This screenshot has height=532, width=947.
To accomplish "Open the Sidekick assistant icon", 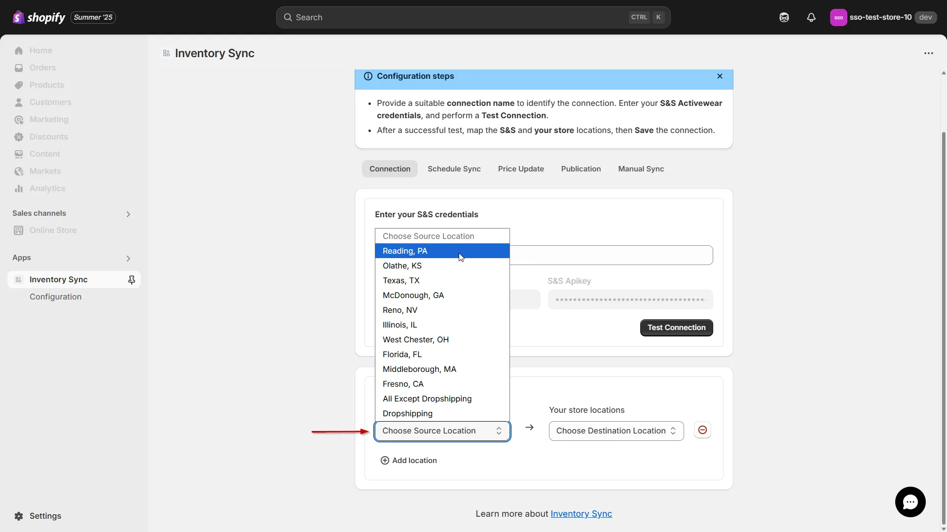I will (x=784, y=17).
